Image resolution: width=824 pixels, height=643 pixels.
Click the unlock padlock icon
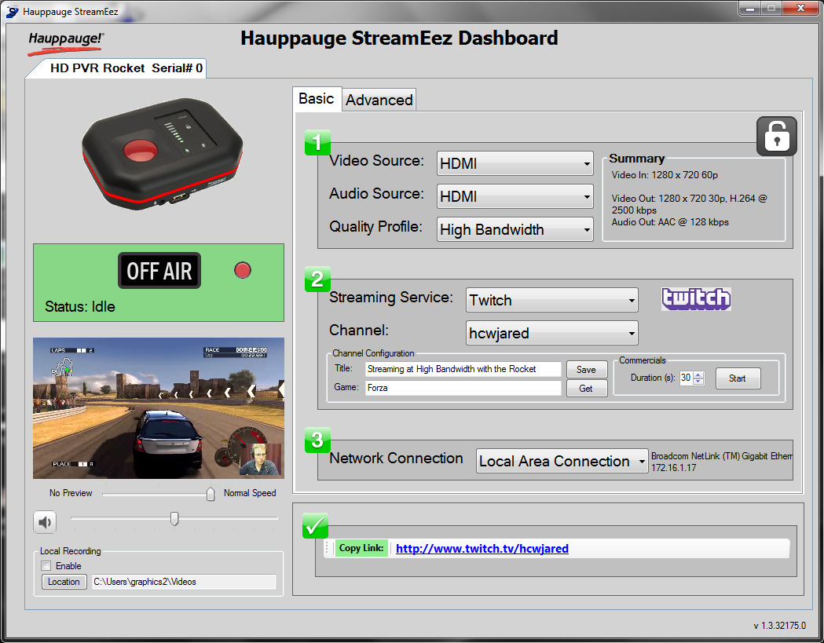pyautogui.click(x=776, y=137)
